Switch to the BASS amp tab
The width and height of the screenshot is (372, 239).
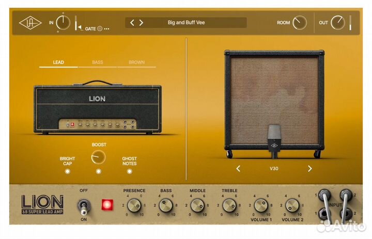(x=98, y=62)
